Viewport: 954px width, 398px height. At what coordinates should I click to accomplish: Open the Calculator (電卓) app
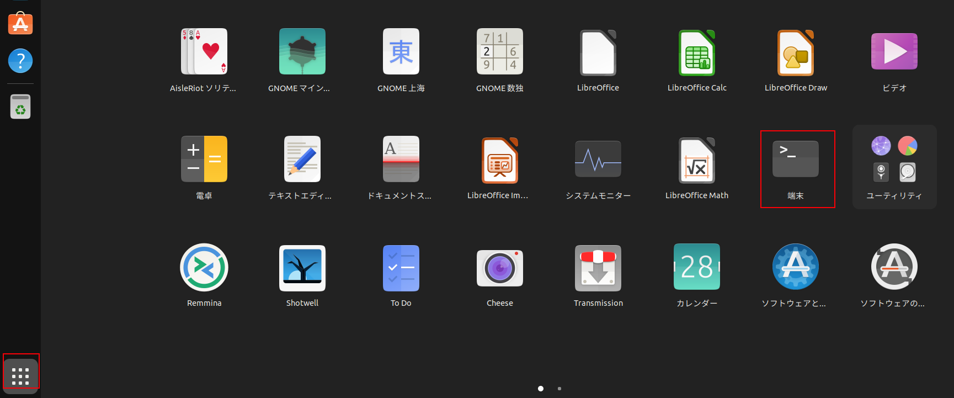tap(204, 159)
